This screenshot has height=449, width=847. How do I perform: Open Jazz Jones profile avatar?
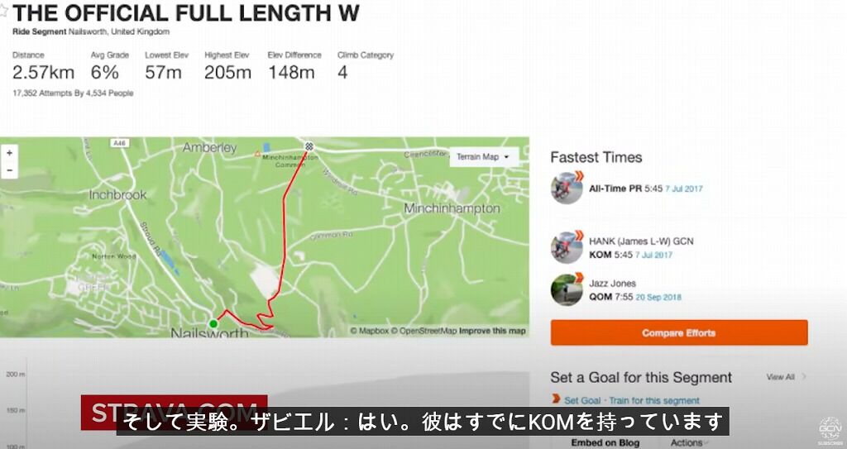[567, 289]
